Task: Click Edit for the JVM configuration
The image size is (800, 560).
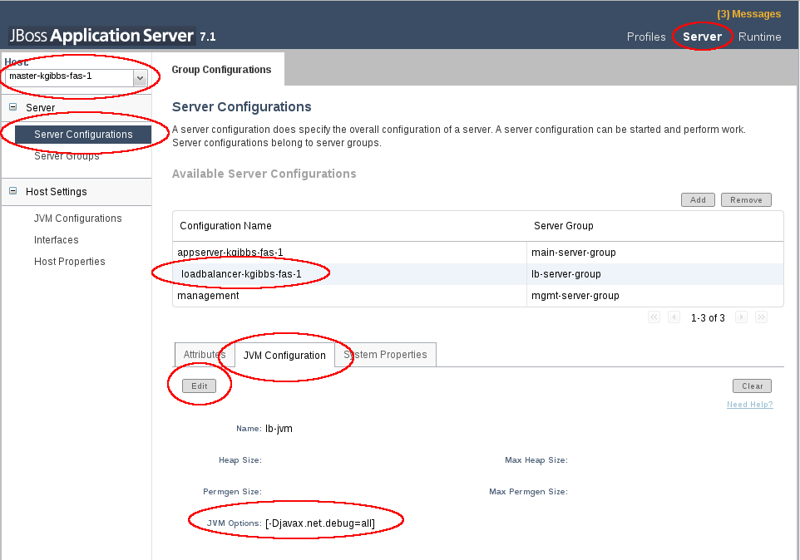Action: pyautogui.click(x=199, y=386)
